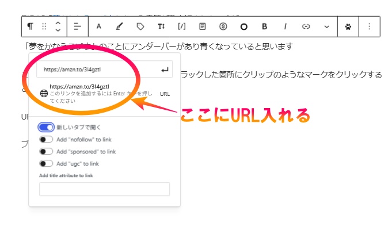Viewport: 392px width, 227px height.
Task: Open the text alignment options
Action: pos(78,26)
